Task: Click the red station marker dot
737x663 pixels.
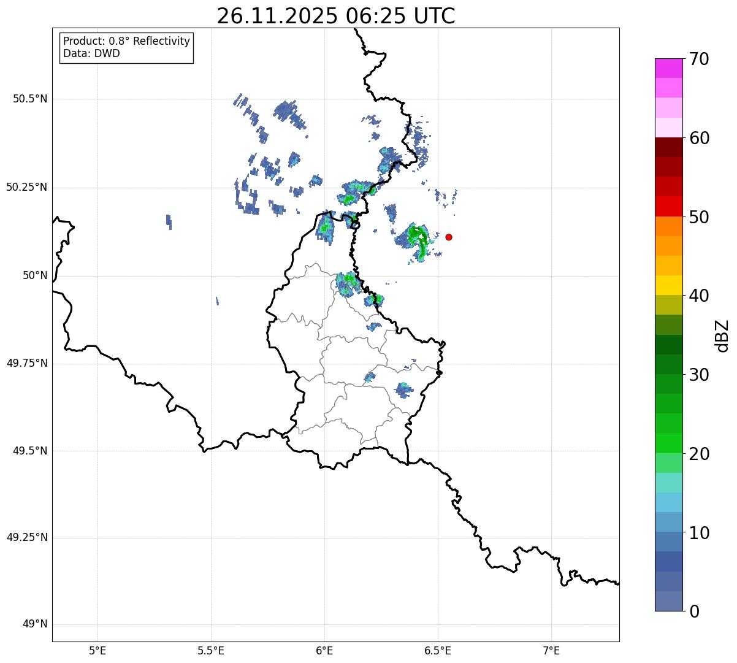Action: (x=449, y=237)
